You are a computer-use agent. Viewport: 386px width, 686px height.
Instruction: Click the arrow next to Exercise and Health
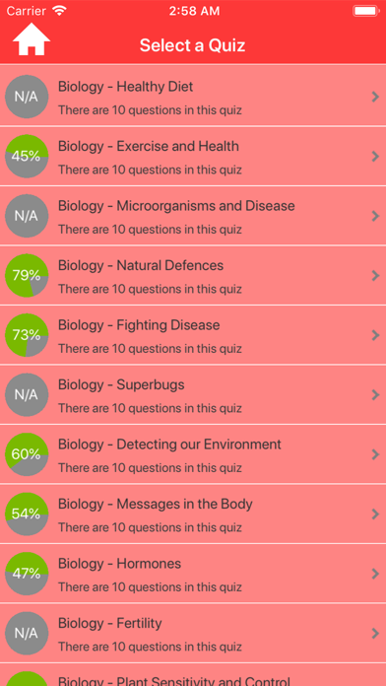click(375, 156)
